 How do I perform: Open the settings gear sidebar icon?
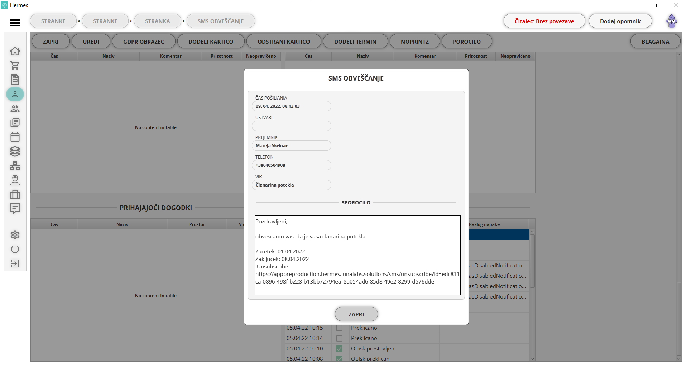[x=15, y=235]
